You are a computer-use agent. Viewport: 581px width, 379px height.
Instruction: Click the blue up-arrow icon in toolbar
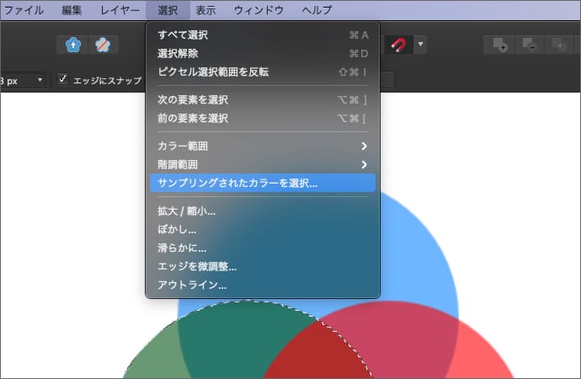72,45
